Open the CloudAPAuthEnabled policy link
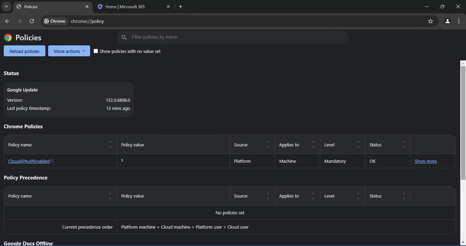Image resolution: width=466 pixels, height=246 pixels. click(x=29, y=161)
